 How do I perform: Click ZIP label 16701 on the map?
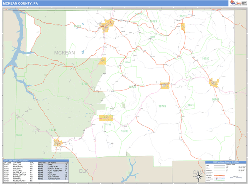[x=77, y=26]
